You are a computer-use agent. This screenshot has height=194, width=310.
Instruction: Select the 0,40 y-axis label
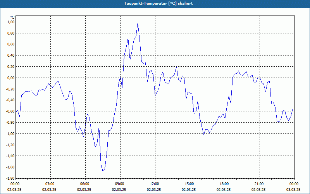point(11,55)
